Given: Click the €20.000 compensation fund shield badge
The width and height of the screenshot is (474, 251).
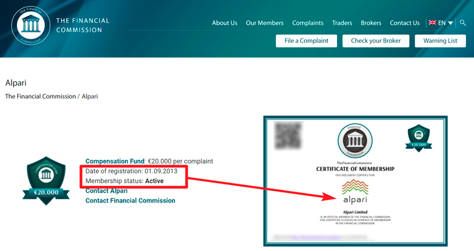Looking at the screenshot, I should click(x=46, y=181).
